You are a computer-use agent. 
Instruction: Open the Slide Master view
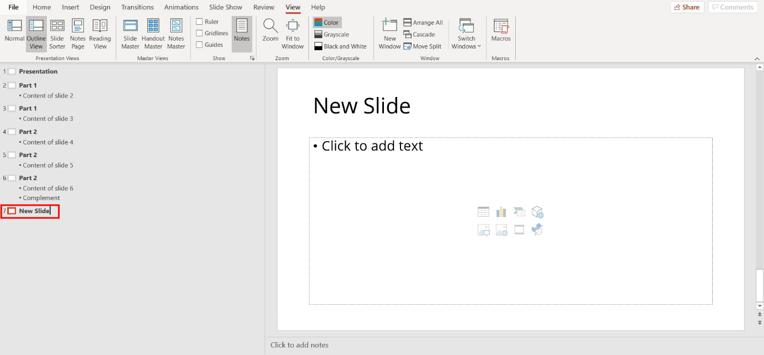[x=130, y=33]
